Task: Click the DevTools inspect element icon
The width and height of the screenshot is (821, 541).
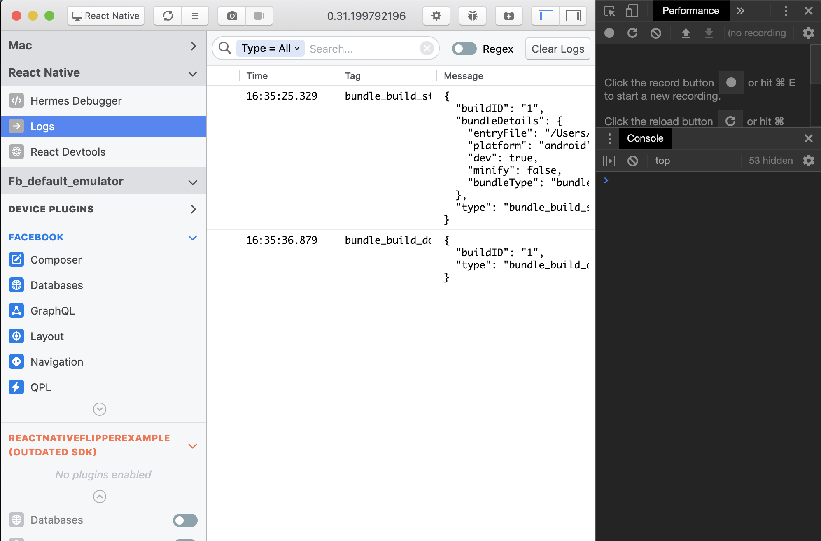Action: tap(610, 11)
